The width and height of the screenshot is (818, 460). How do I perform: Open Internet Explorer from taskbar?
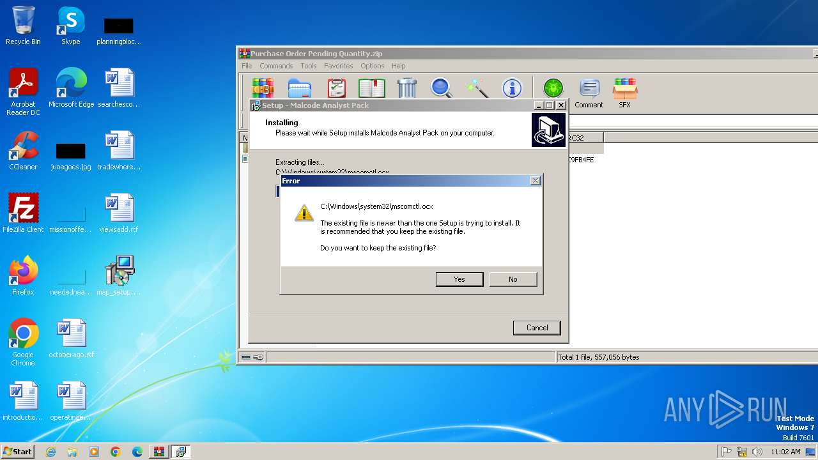click(x=50, y=452)
